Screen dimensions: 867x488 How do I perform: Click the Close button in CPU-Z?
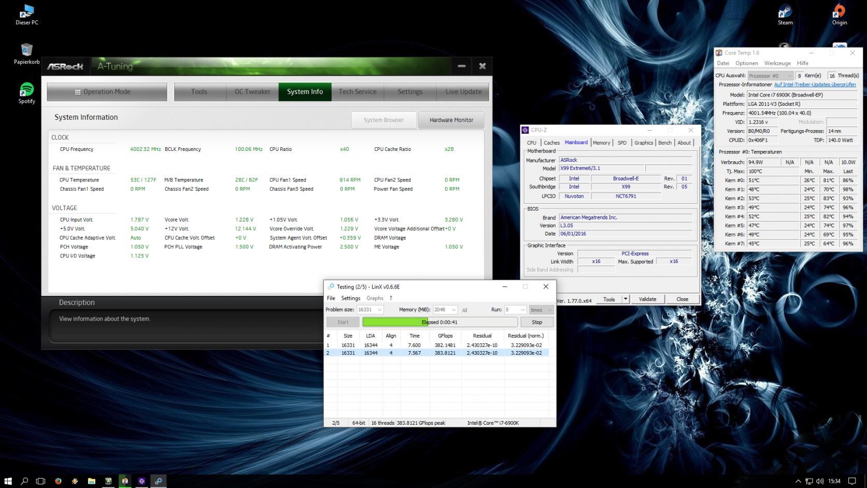[x=682, y=299]
